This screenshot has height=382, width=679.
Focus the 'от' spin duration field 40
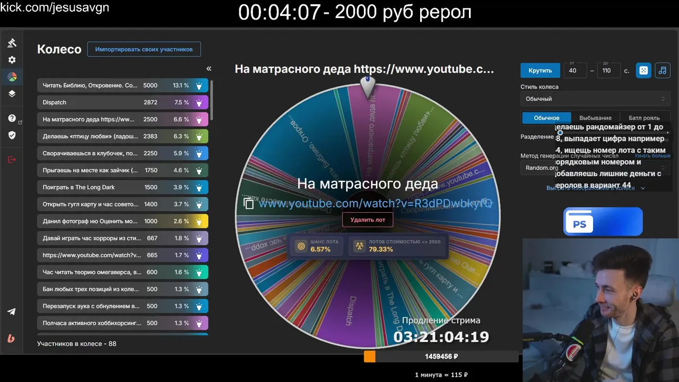click(x=575, y=70)
